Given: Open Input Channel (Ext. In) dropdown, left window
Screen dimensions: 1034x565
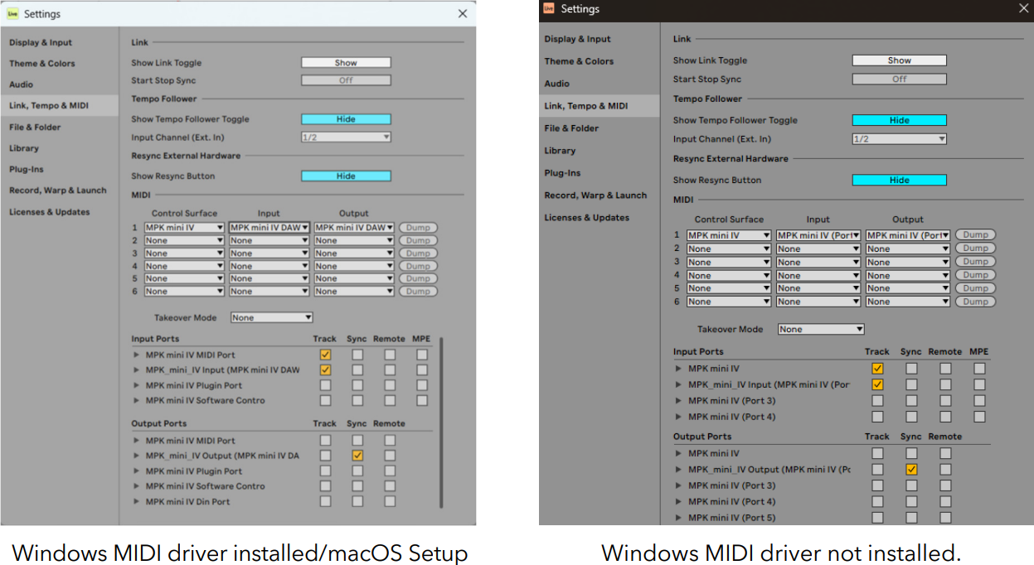Looking at the screenshot, I should pyautogui.click(x=346, y=138).
